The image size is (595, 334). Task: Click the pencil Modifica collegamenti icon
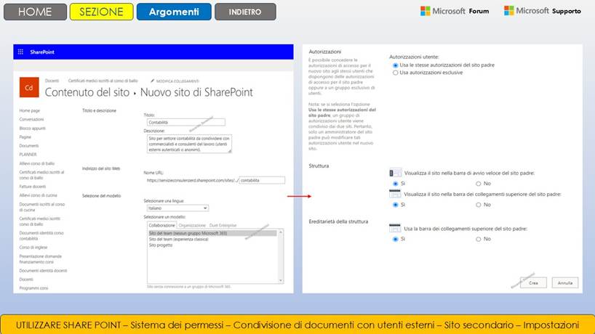(x=152, y=81)
